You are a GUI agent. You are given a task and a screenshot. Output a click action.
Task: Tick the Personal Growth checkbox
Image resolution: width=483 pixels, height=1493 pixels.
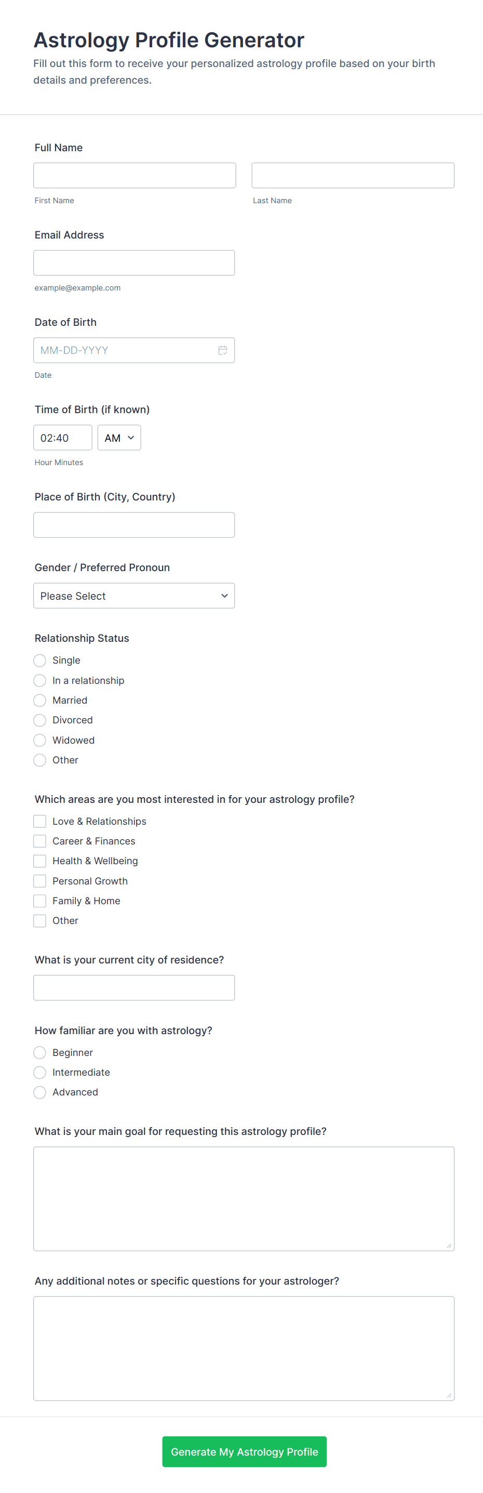click(40, 881)
